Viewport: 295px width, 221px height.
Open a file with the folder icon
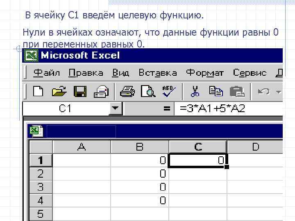click(x=59, y=91)
